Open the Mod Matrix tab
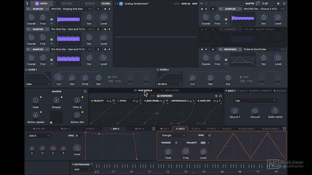 (170, 91)
